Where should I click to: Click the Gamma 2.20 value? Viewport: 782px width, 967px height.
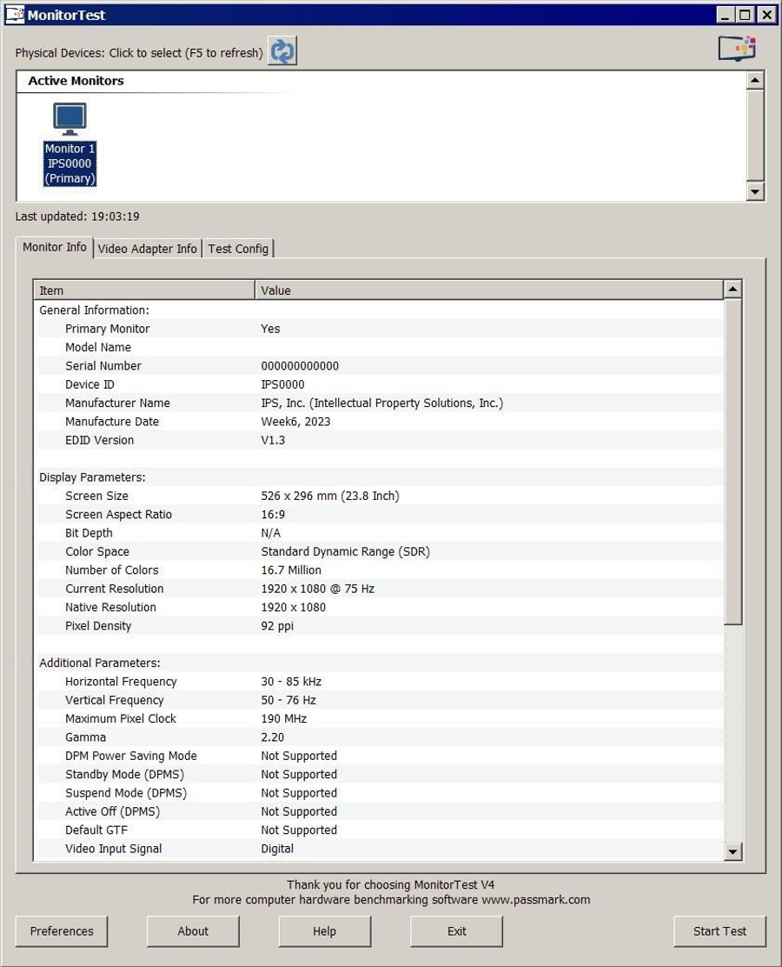272,737
